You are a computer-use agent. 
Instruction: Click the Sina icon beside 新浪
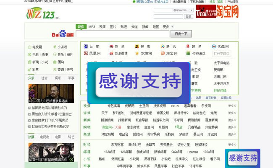click(111, 47)
